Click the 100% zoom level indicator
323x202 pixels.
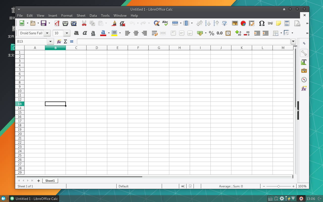(x=302, y=186)
